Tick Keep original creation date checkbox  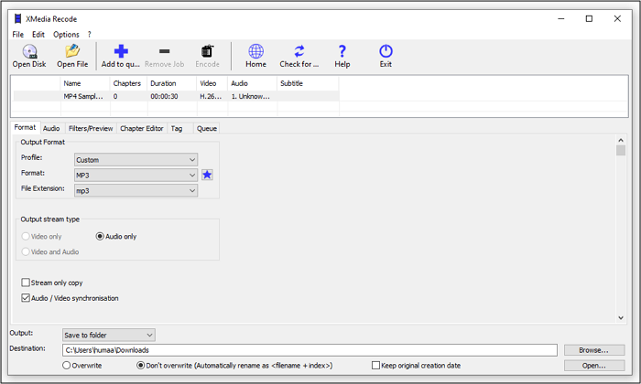coord(376,366)
